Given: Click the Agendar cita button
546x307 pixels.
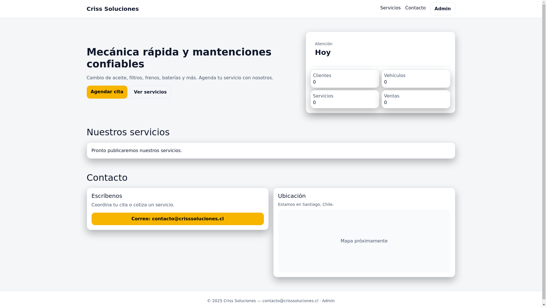Looking at the screenshot, I should point(107,92).
